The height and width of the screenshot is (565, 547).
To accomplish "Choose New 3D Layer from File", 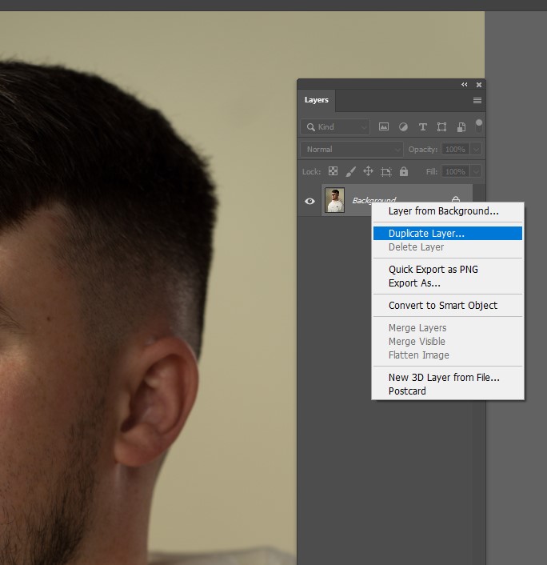I will 448,378.
